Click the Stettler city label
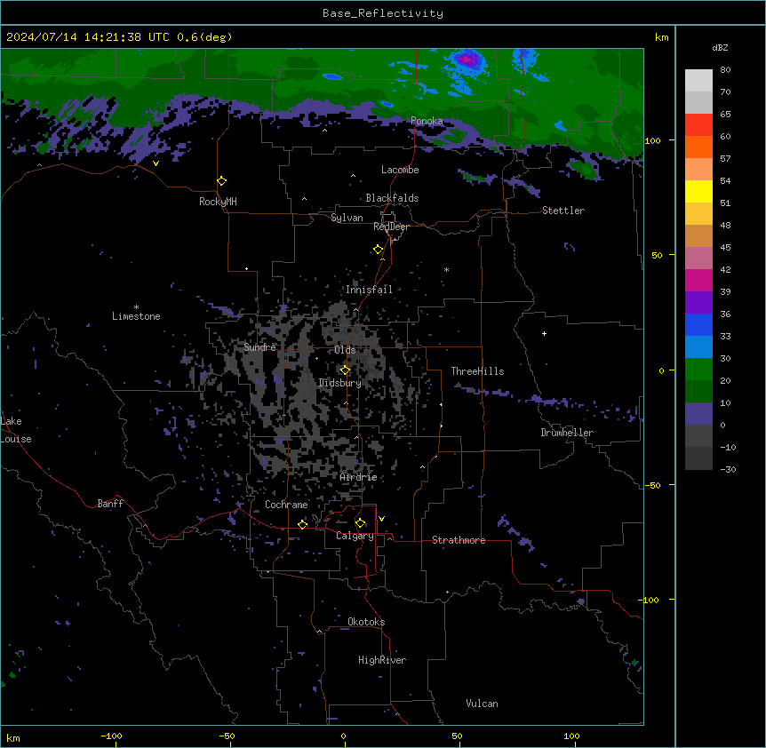The width and height of the screenshot is (766, 748). tap(563, 211)
